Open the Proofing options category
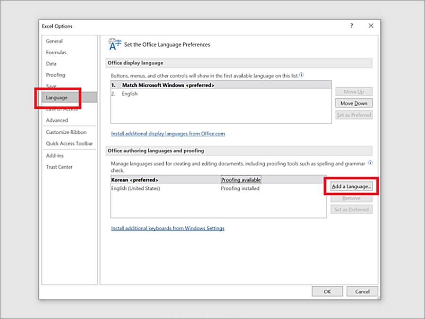 click(56, 75)
